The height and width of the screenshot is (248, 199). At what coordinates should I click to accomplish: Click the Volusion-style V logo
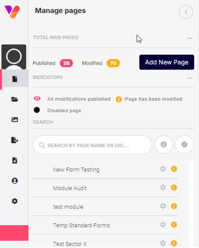[12, 12]
